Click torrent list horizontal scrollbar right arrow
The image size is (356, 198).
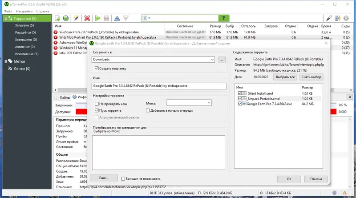pos(351,90)
